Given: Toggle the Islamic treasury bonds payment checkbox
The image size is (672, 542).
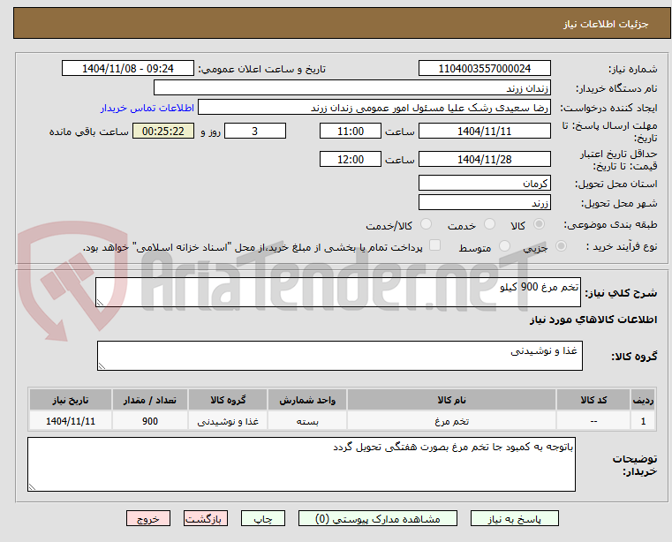Looking at the screenshot, I should click(434, 245).
